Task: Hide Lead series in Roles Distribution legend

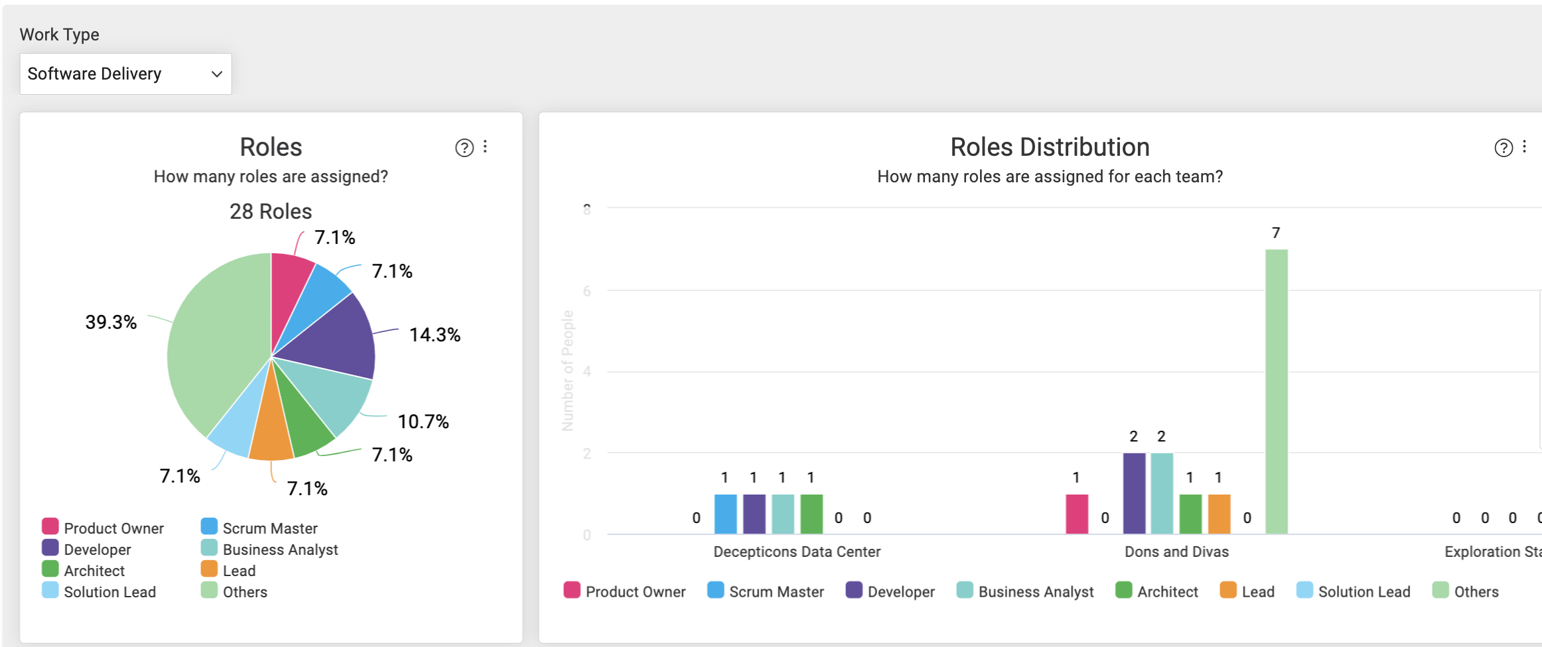Action: (x=1247, y=591)
